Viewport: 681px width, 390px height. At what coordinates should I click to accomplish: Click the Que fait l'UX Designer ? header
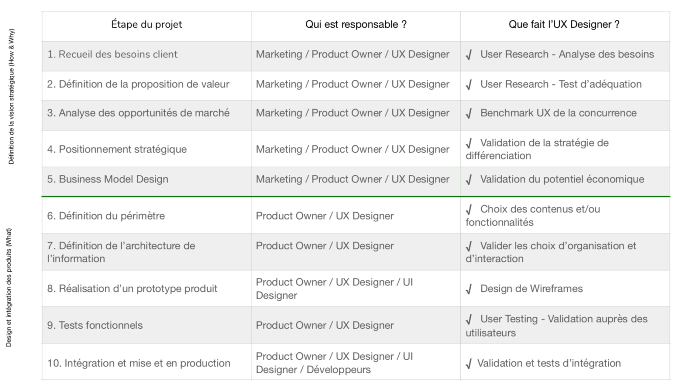pyautogui.click(x=564, y=25)
